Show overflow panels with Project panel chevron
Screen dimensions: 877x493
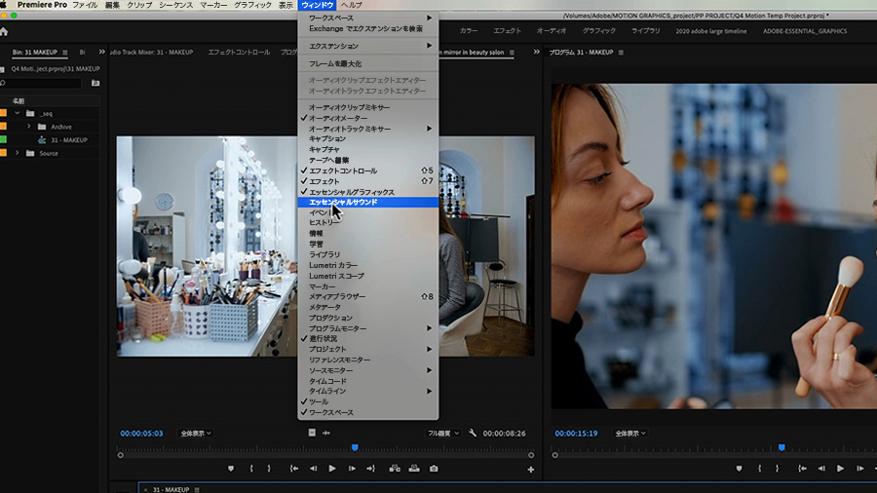(101, 52)
